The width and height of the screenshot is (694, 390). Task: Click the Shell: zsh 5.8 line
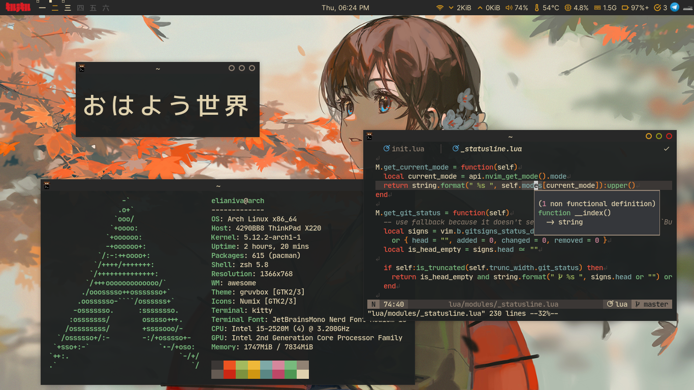pyautogui.click(x=240, y=265)
